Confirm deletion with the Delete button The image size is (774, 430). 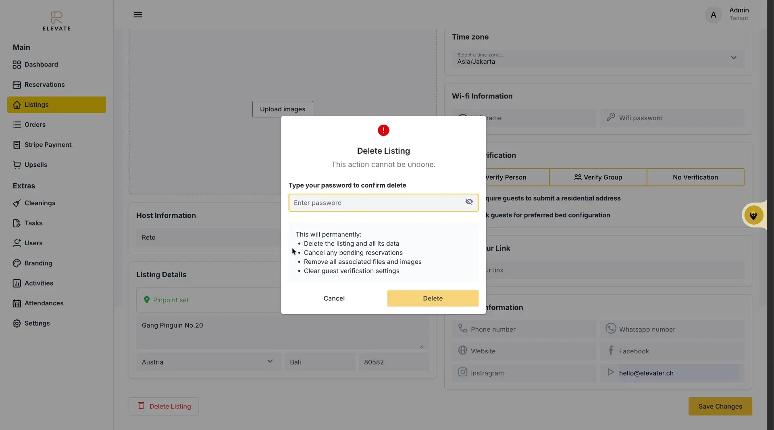[432, 298]
